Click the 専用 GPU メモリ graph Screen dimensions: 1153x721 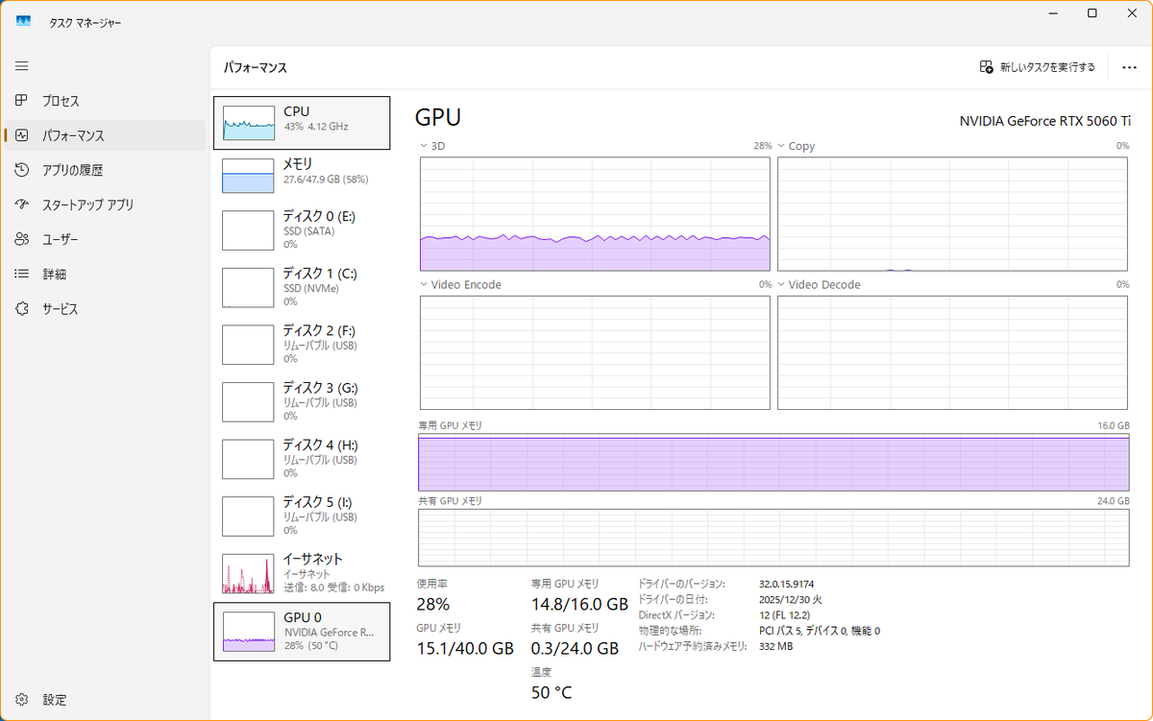(773, 463)
